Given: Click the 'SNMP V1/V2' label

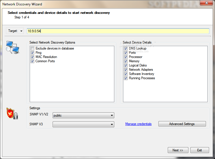Looking at the screenshot, I should pos(39,114).
